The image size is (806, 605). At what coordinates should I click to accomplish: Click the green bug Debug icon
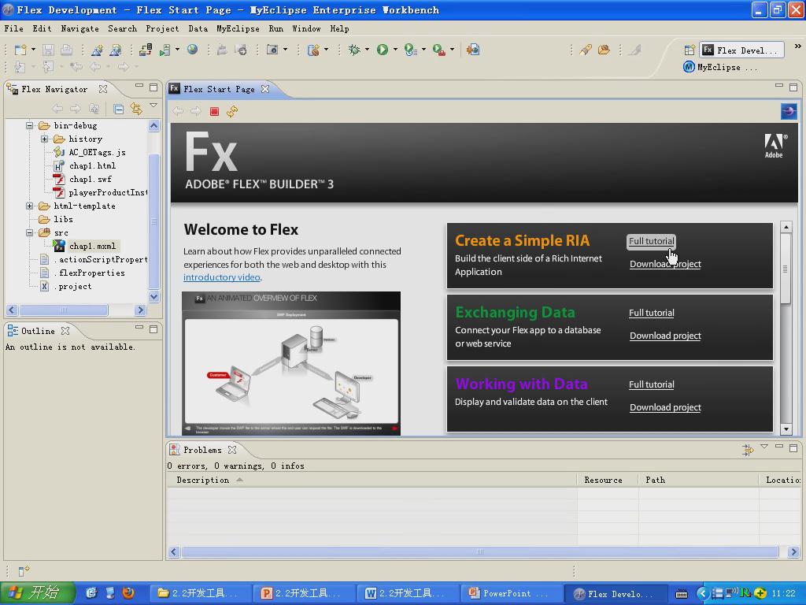354,50
